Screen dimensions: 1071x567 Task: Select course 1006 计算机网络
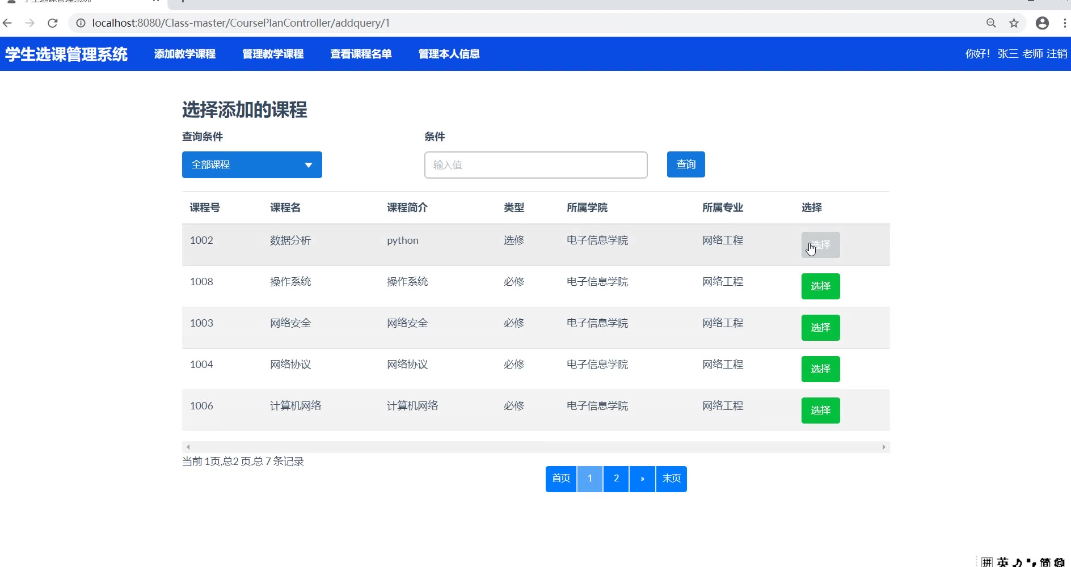[x=820, y=411]
